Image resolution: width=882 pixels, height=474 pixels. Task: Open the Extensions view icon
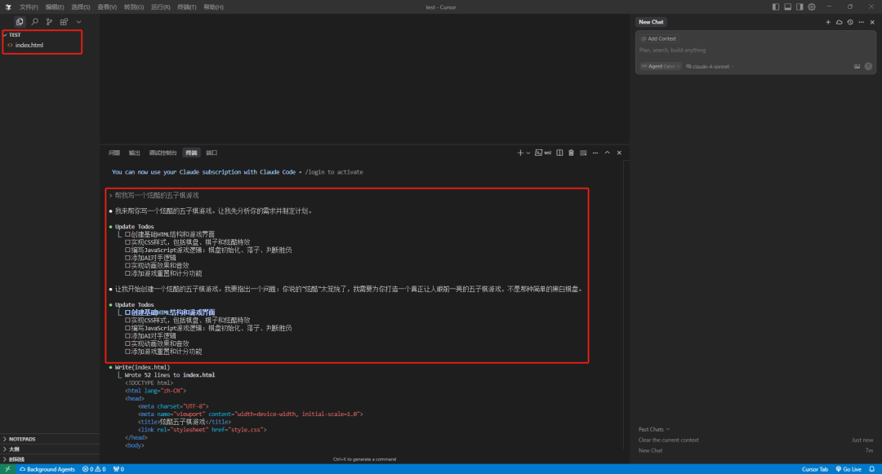[64, 21]
